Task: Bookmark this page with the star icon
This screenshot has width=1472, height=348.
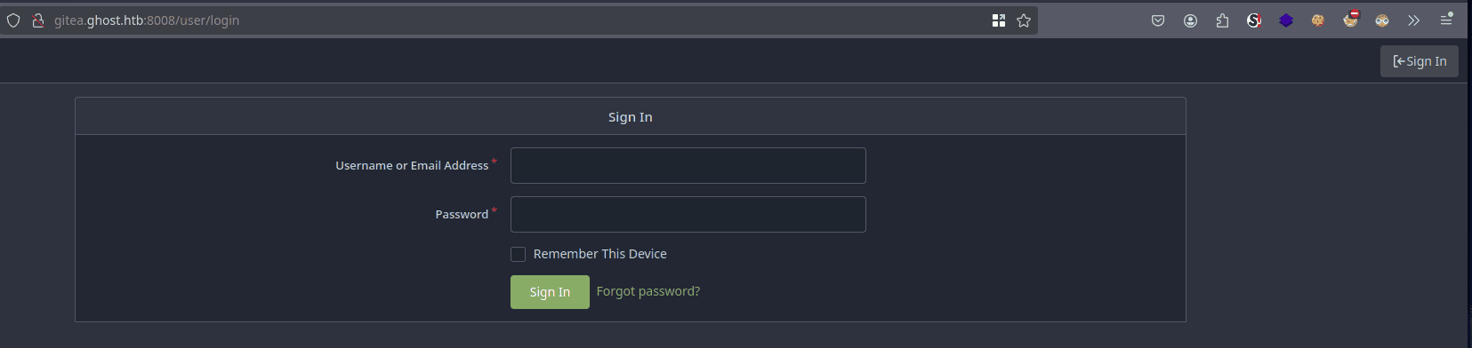Action: [x=1024, y=20]
